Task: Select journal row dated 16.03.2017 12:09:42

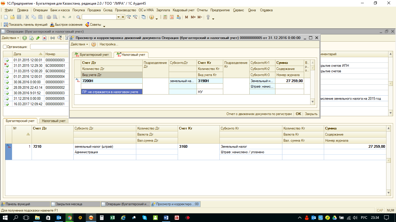Action: 36,104
